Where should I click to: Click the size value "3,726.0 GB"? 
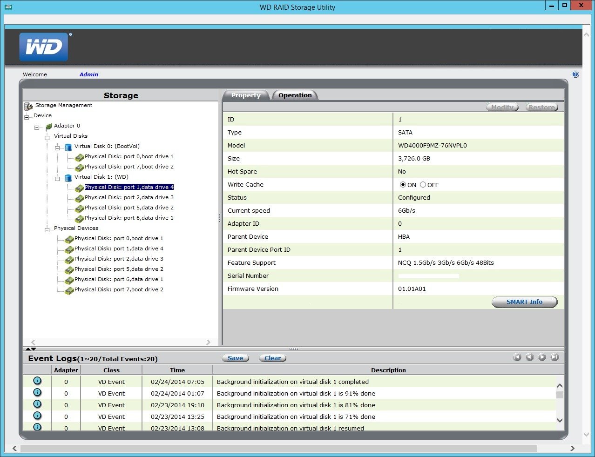[414, 159]
